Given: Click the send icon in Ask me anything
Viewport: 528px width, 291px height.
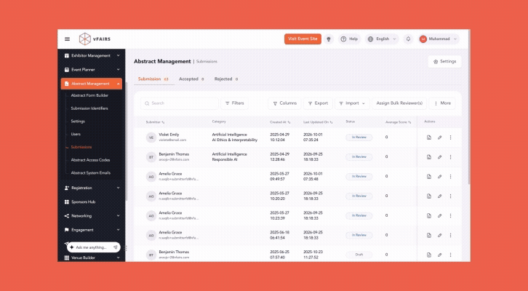Looking at the screenshot, I should coord(115,247).
